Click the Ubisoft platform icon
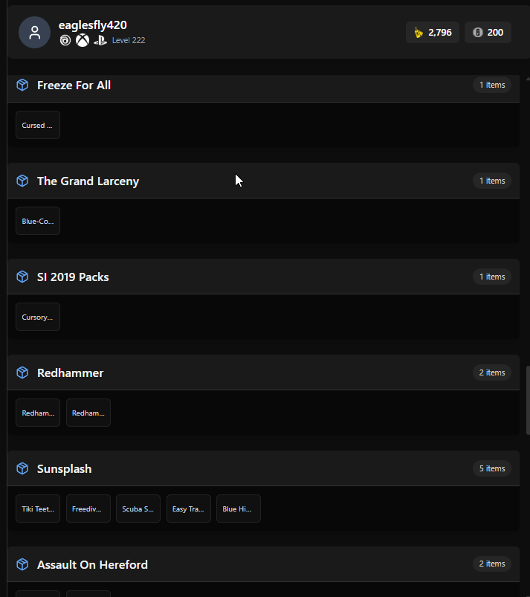530x597 pixels. [x=65, y=40]
